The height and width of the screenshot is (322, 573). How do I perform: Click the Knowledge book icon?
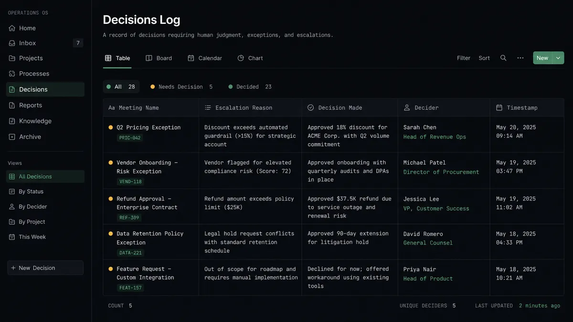(x=12, y=121)
